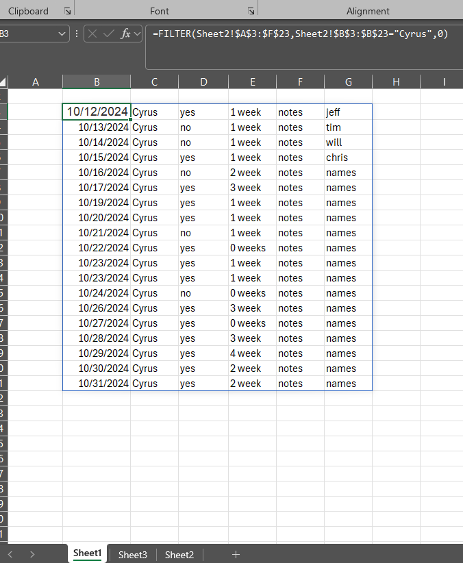Select 2 week cell in 10/30/2024 row
The height and width of the screenshot is (563, 463).
pyautogui.click(x=252, y=368)
